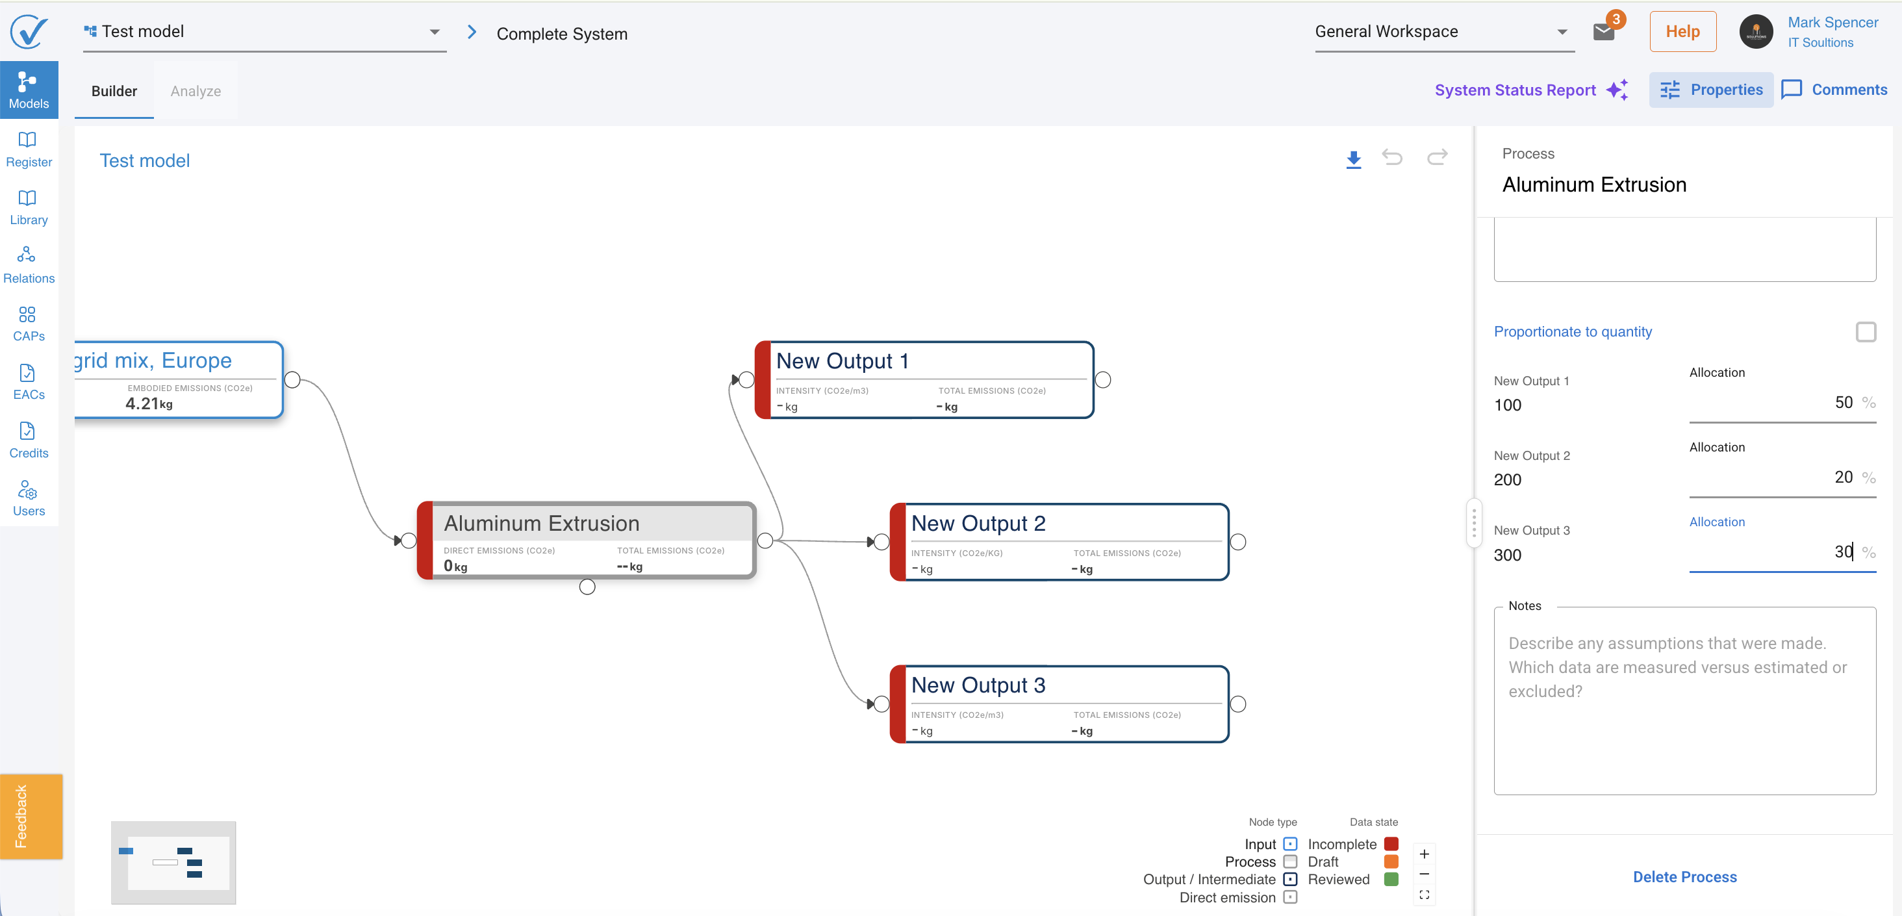Click the Incomplete data state red swatch

tap(1391, 844)
